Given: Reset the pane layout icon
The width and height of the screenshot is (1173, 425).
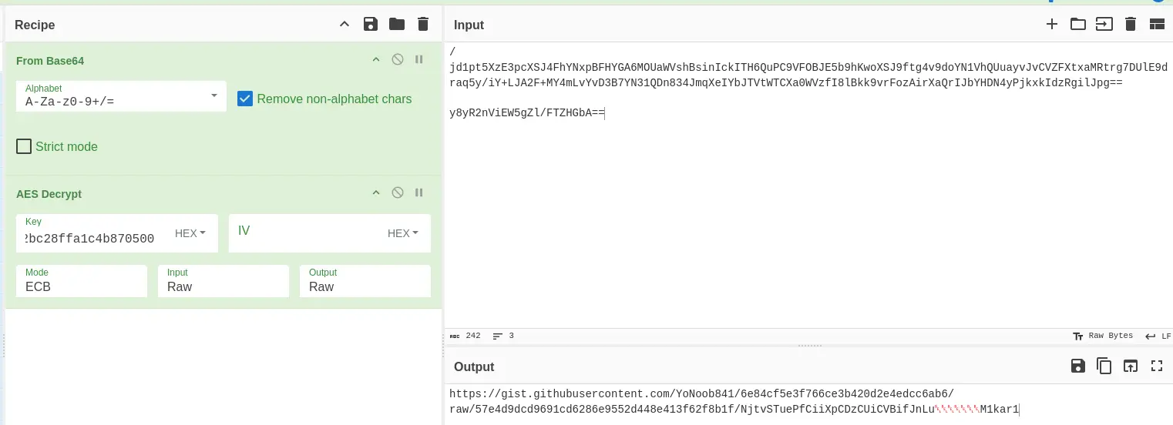Looking at the screenshot, I should 1156,25.
